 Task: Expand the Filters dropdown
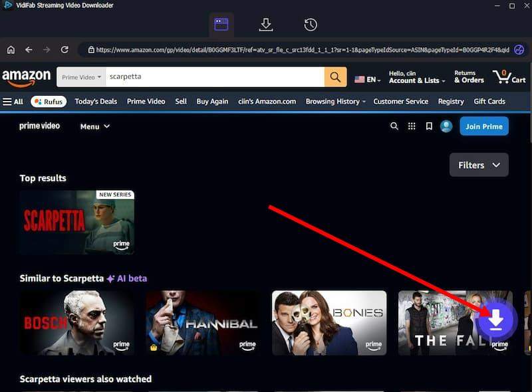click(x=479, y=165)
